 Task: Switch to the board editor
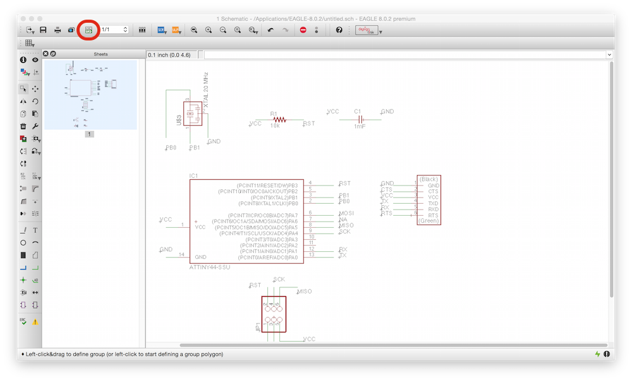coord(88,30)
